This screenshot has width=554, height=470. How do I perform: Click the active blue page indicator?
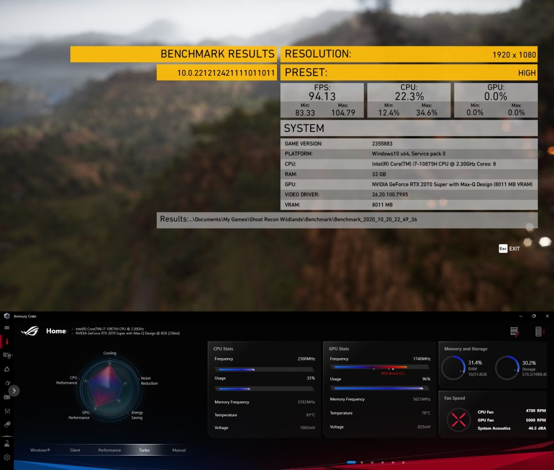point(351,462)
